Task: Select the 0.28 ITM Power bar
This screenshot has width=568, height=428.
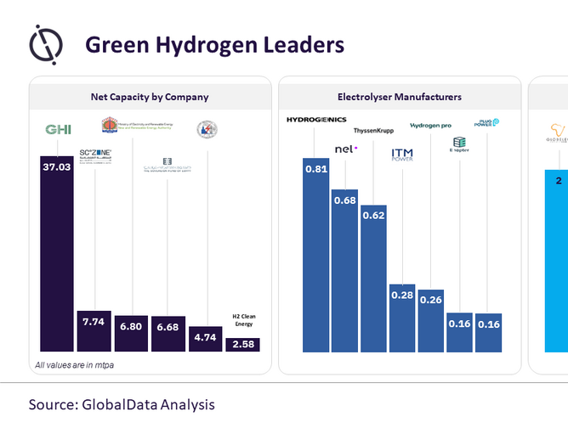Action: [402, 318]
